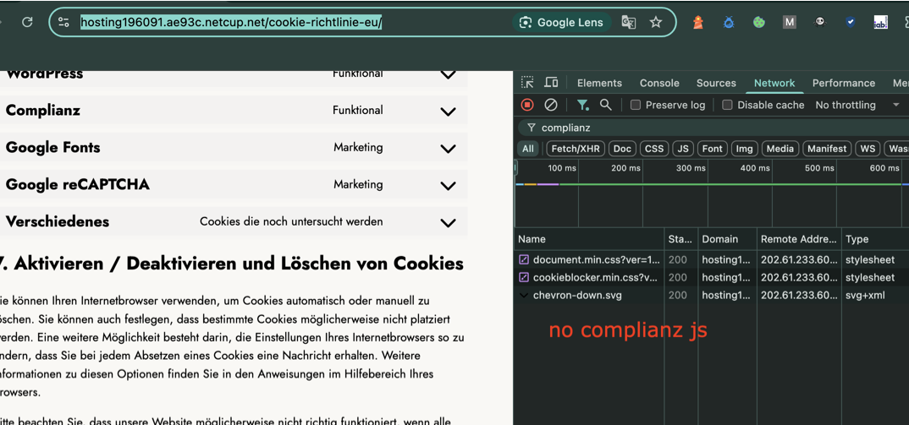The image size is (909, 425).
Task: Open network search with magnifier icon
Action: click(x=606, y=104)
